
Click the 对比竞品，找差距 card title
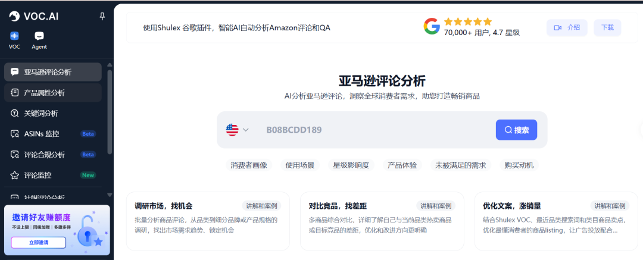point(338,206)
